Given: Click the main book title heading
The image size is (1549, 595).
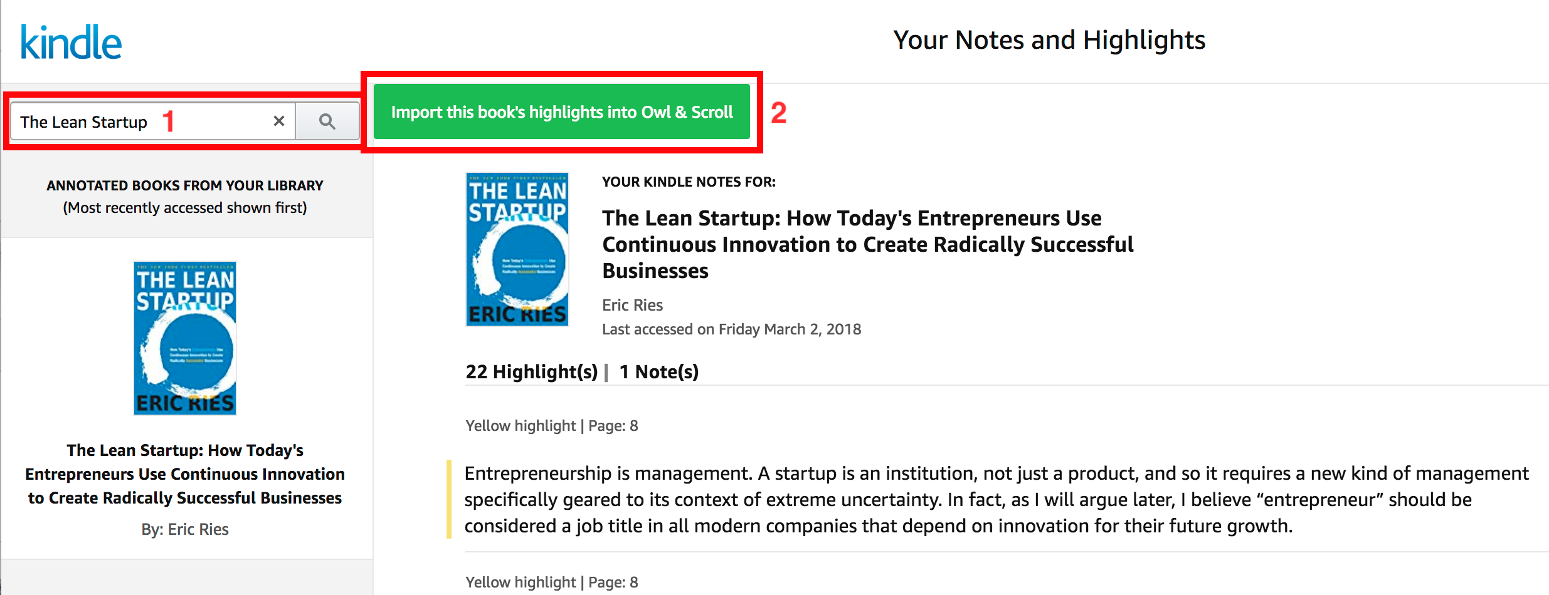Looking at the screenshot, I should (x=868, y=244).
